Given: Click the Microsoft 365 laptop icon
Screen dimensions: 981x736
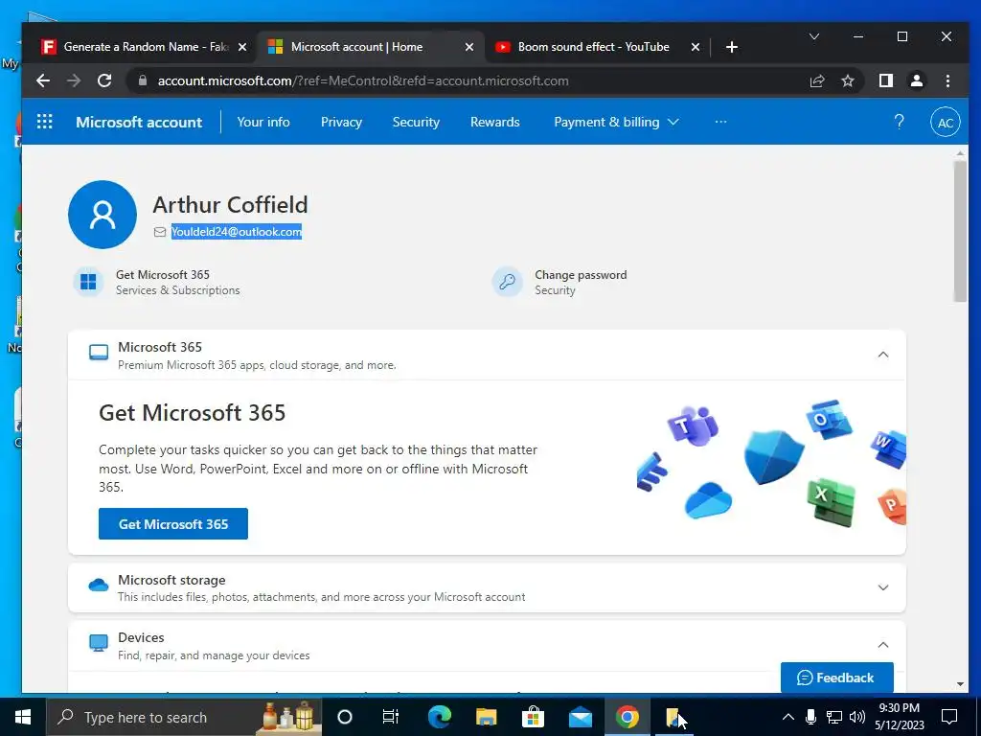Looking at the screenshot, I should tap(99, 353).
